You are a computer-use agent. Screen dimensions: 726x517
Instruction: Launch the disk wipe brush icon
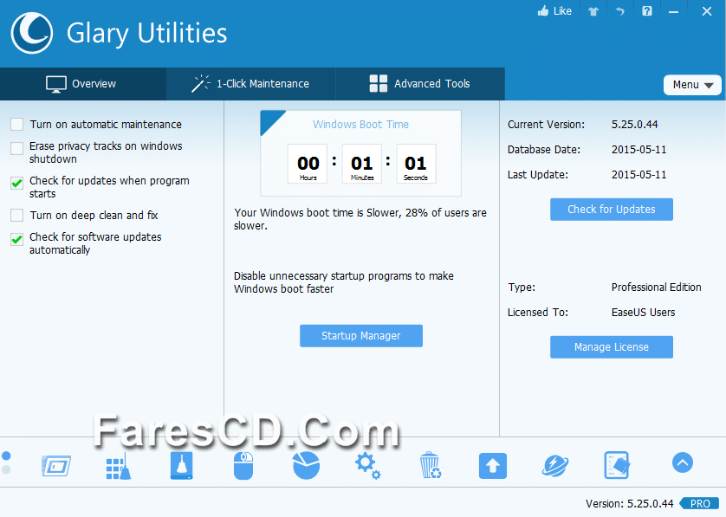182,466
